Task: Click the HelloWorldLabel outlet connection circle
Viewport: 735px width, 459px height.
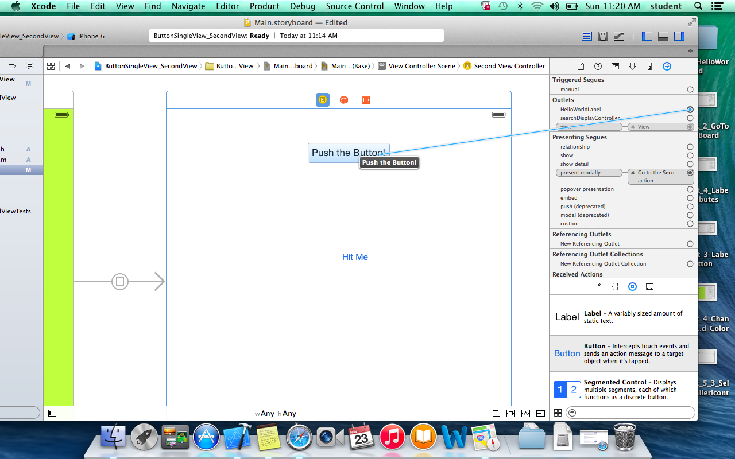Action: click(690, 110)
